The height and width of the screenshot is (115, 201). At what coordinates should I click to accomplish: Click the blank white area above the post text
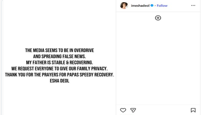pos(59,23)
